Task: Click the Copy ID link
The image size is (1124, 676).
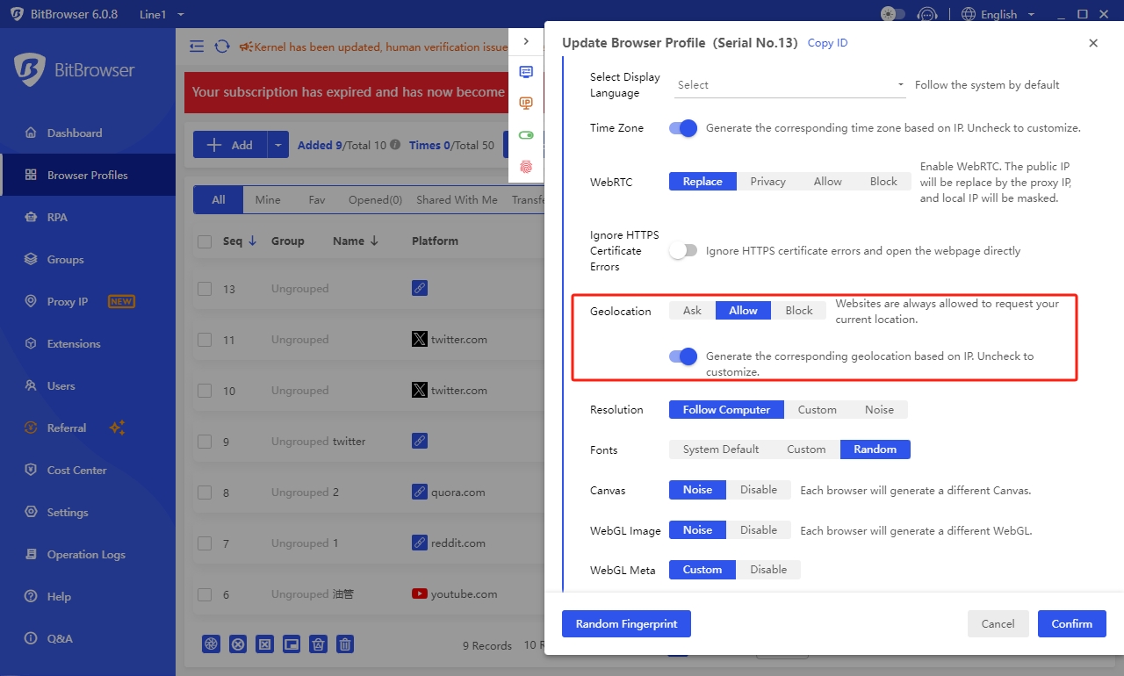Action: [827, 42]
